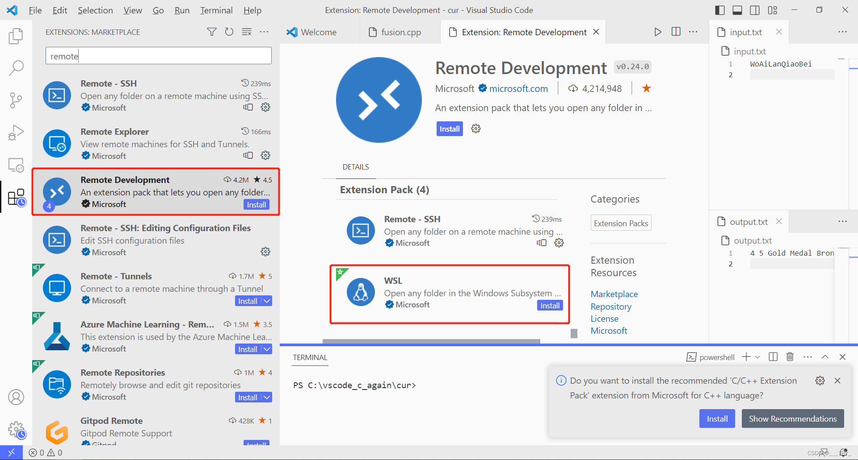858x460 pixels.
Task: Open errors and warnings count in status bar
Action: coord(46,452)
